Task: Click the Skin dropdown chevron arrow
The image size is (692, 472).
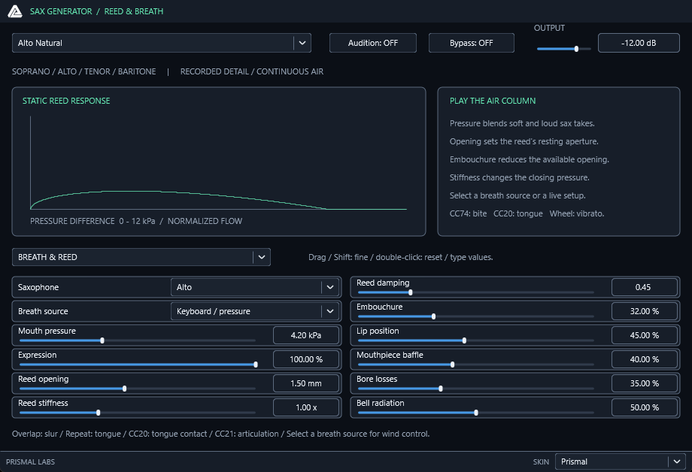Action: (676, 462)
